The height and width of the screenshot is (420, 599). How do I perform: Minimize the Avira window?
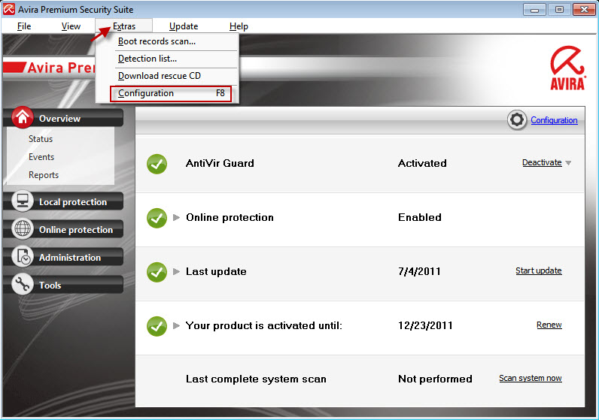click(534, 9)
